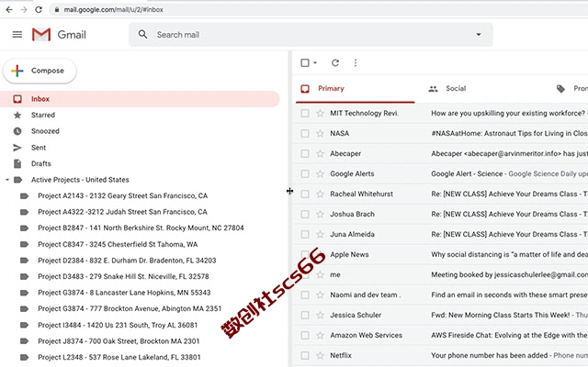Star the Naomi and dev team email
The width and height of the screenshot is (588, 367).
click(x=320, y=295)
